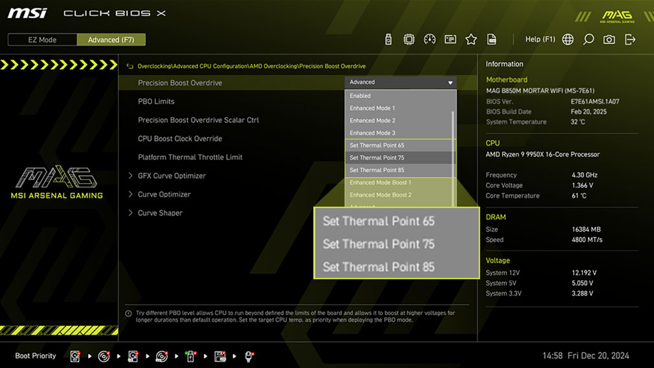Take a screenshot with the camera icon

coord(609,39)
